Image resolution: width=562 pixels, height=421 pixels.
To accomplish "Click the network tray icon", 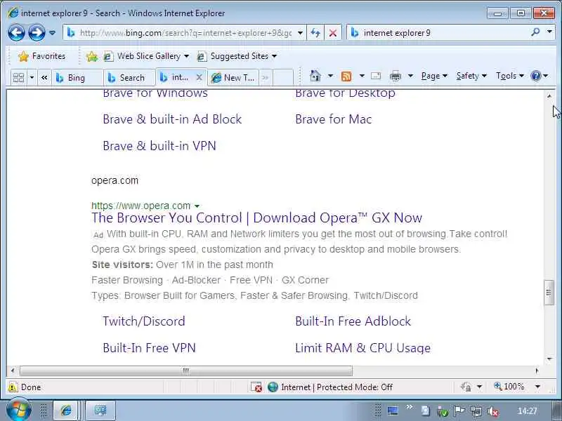I will point(476,412).
